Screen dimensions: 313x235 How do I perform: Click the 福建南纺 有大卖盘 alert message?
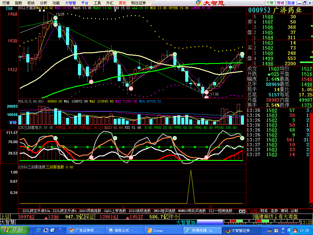click(x=276, y=217)
